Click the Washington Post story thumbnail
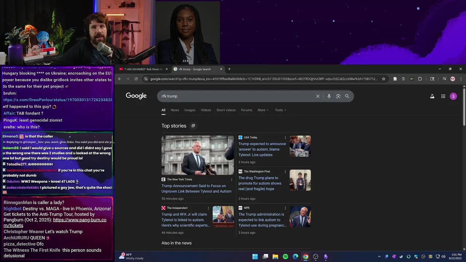This screenshot has width=466, height=262. (300, 180)
